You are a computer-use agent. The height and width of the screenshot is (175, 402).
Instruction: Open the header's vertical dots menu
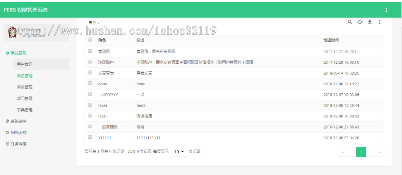[386, 10]
